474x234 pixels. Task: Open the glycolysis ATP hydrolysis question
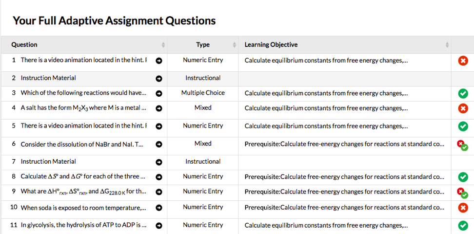click(x=83, y=225)
